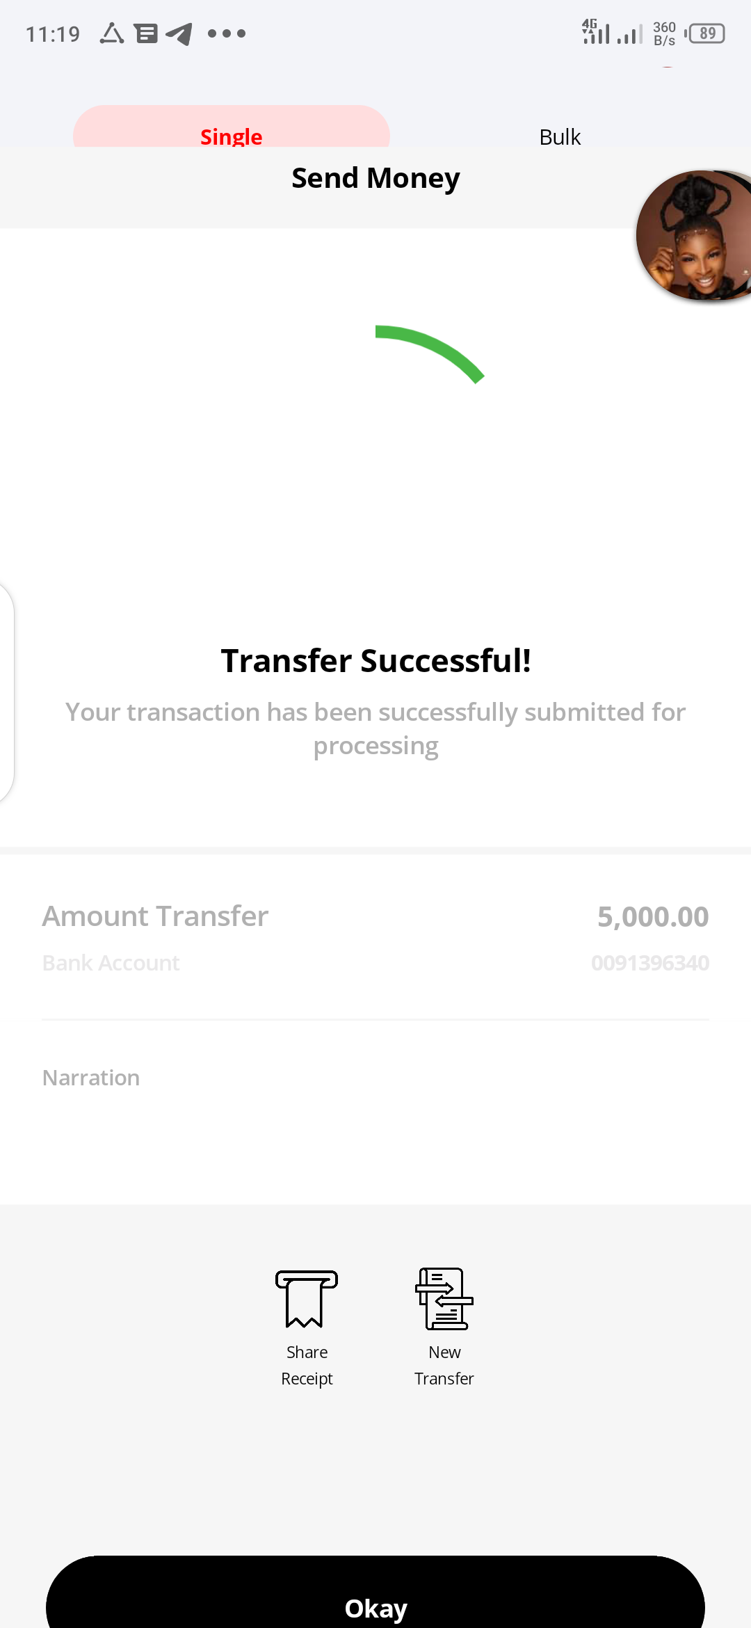Tap the message notification icon
The height and width of the screenshot is (1628, 751).
(x=146, y=33)
